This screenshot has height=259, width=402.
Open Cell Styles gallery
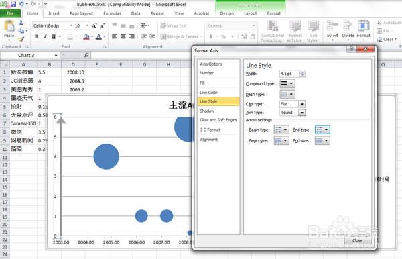coord(313,32)
